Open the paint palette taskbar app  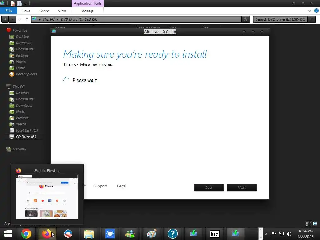pyautogui.click(x=152, y=234)
